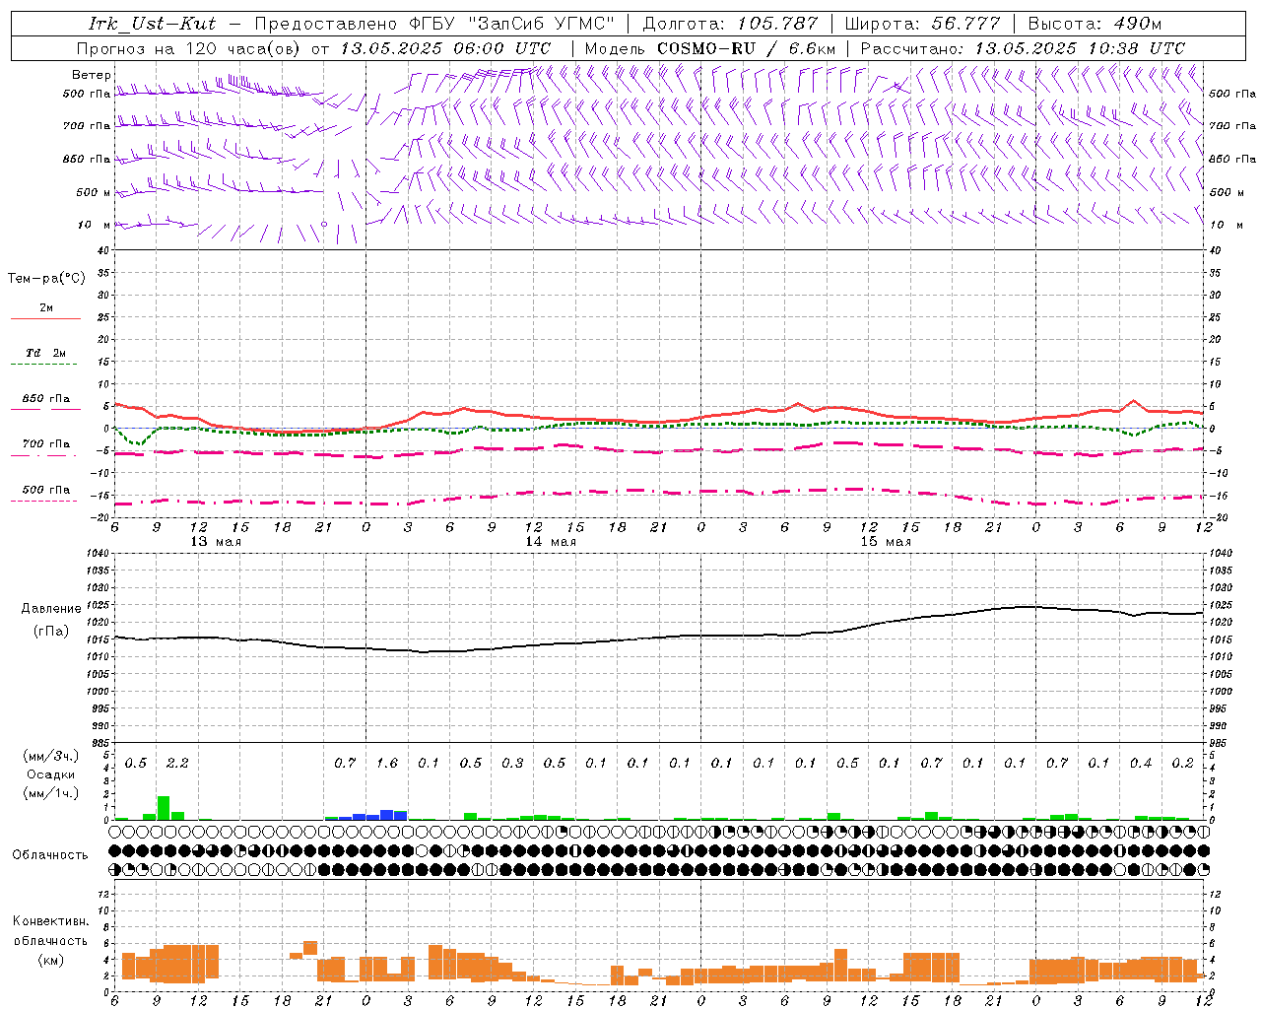The height and width of the screenshot is (1009, 1261).
Task: Click the '700 гПа' temperature legend entry
Action: (46, 444)
